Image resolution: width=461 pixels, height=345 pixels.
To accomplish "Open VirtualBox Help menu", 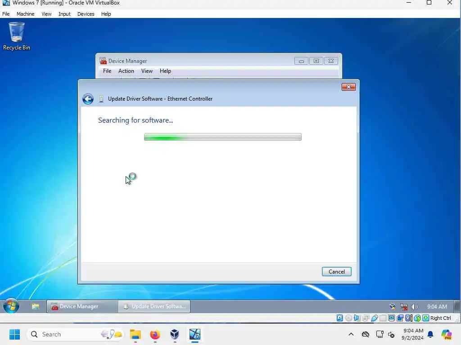I will (106, 14).
